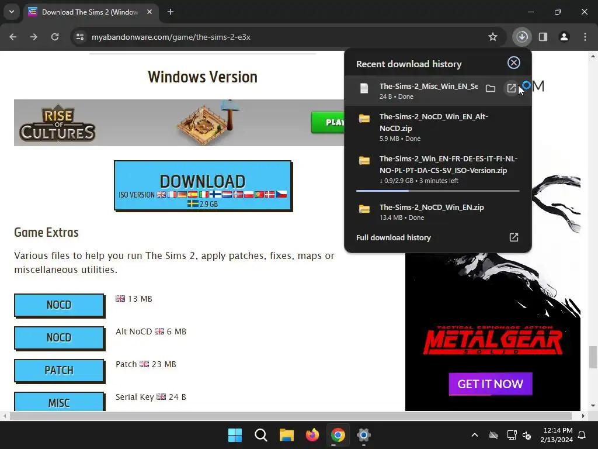Open The-Sims-2_NoCD_Win_EN.zip download
This screenshot has width=598, height=449.
pos(438,212)
